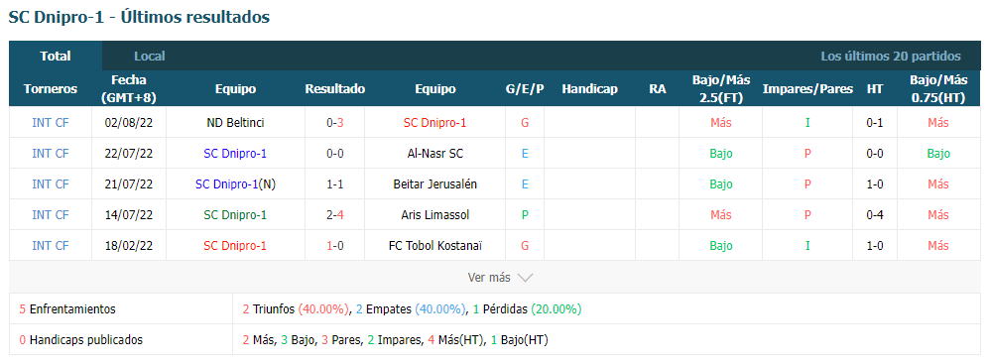Image resolution: width=989 pixels, height=364 pixels.
Task: Click the 1-1 result versus Beitar
Action: tap(335, 184)
